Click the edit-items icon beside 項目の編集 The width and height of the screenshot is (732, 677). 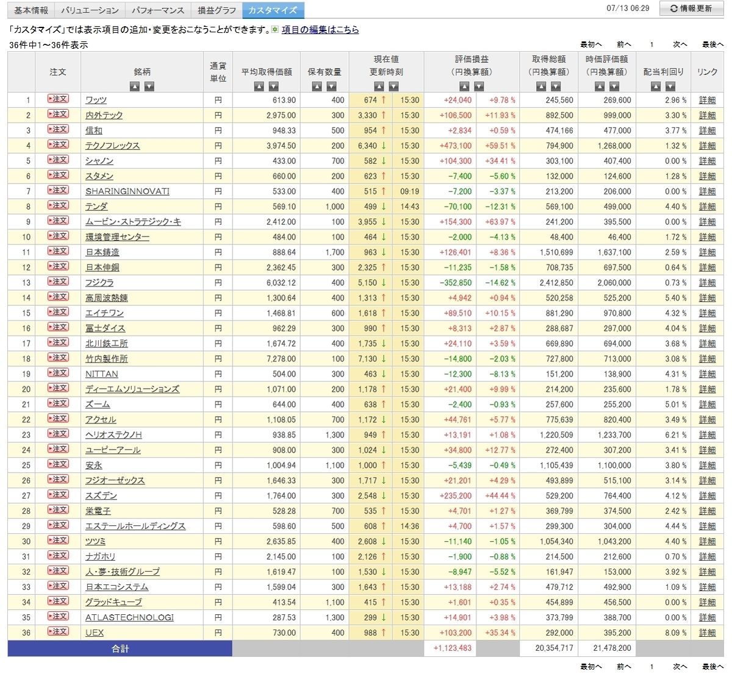coord(275,29)
